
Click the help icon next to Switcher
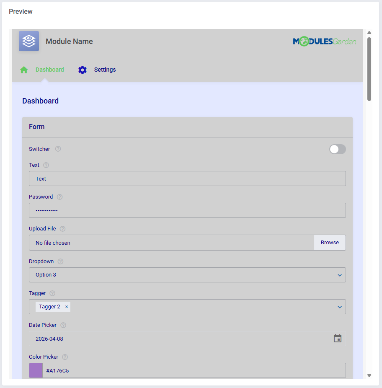click(x=58, y=149)
